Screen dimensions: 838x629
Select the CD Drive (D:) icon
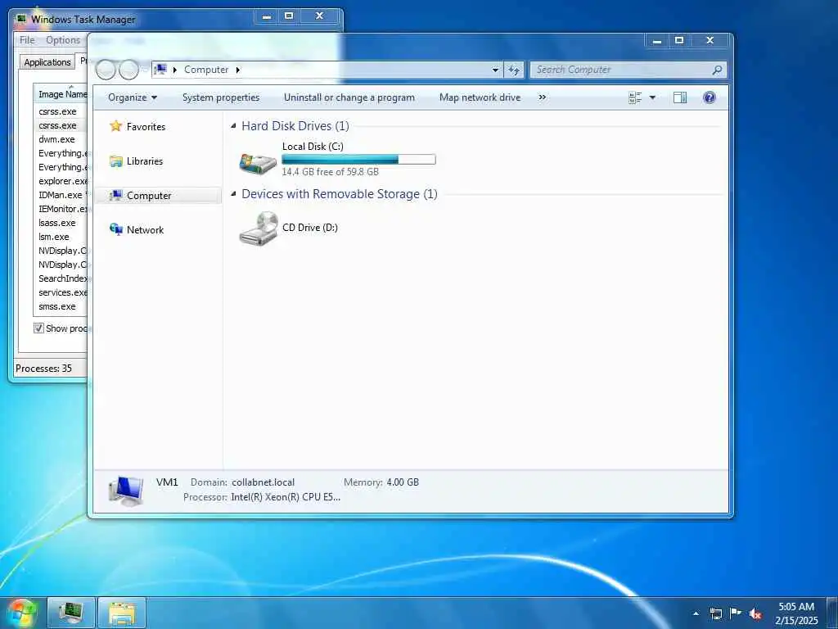tap(259, 229)
